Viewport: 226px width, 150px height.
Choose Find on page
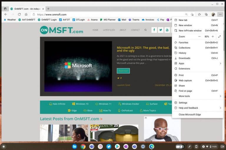[198, 91]
